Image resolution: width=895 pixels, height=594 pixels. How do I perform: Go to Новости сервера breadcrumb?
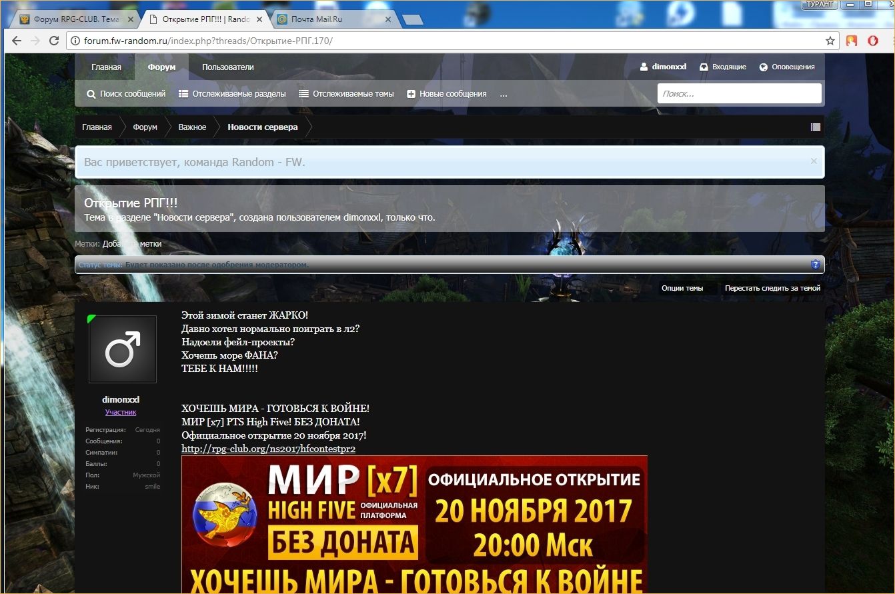pos(263,127)
